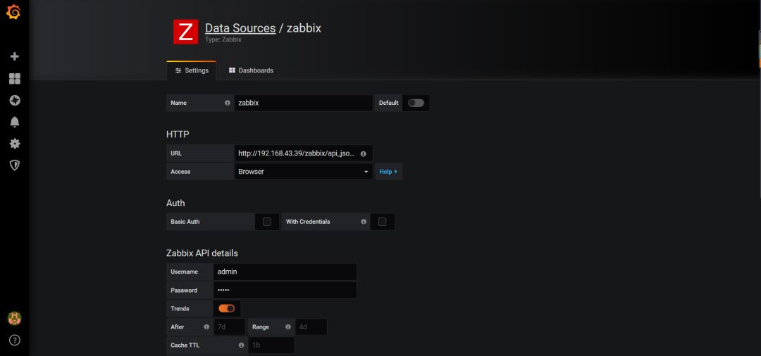Image resolution: width=761 pixels, height=356 pixels.
Task: Expand the Access Help section
Action: click(388, 172)
